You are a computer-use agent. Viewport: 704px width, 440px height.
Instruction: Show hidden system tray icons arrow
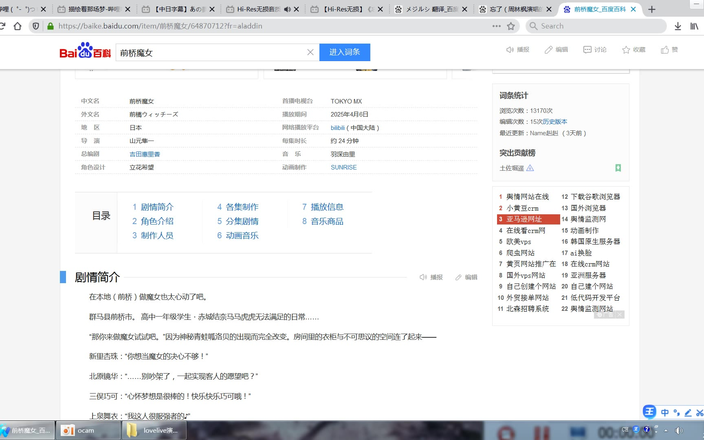(x=666, y=430)
